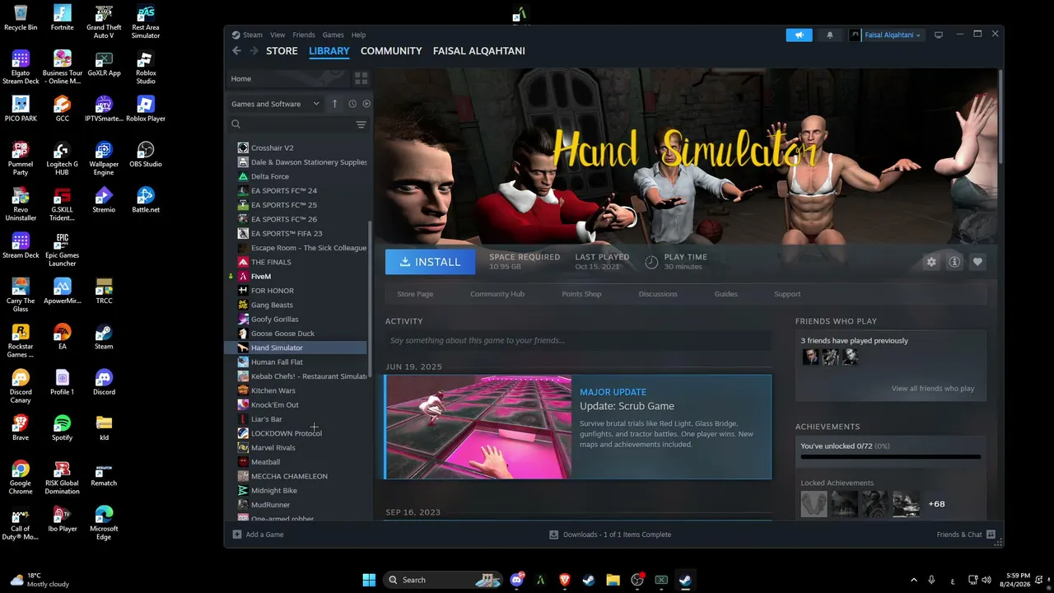Screen dimensions: 1054x593
Task: Open Wallpaper Engine desktop icon
Action: pyautogui.click(x=104, y=158)
